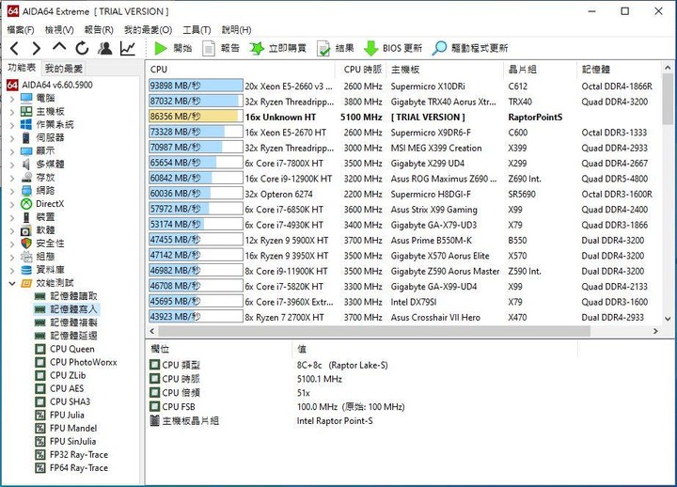Select the 裝置 devices icon item
The width and height of the screenshot is (677, 487).
pyautogui.click(x=26, y=217)
